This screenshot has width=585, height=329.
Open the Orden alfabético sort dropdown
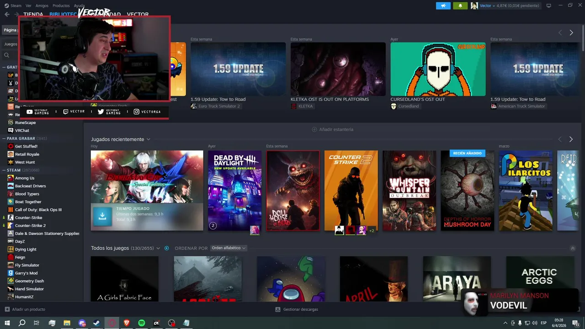[229, 248]
